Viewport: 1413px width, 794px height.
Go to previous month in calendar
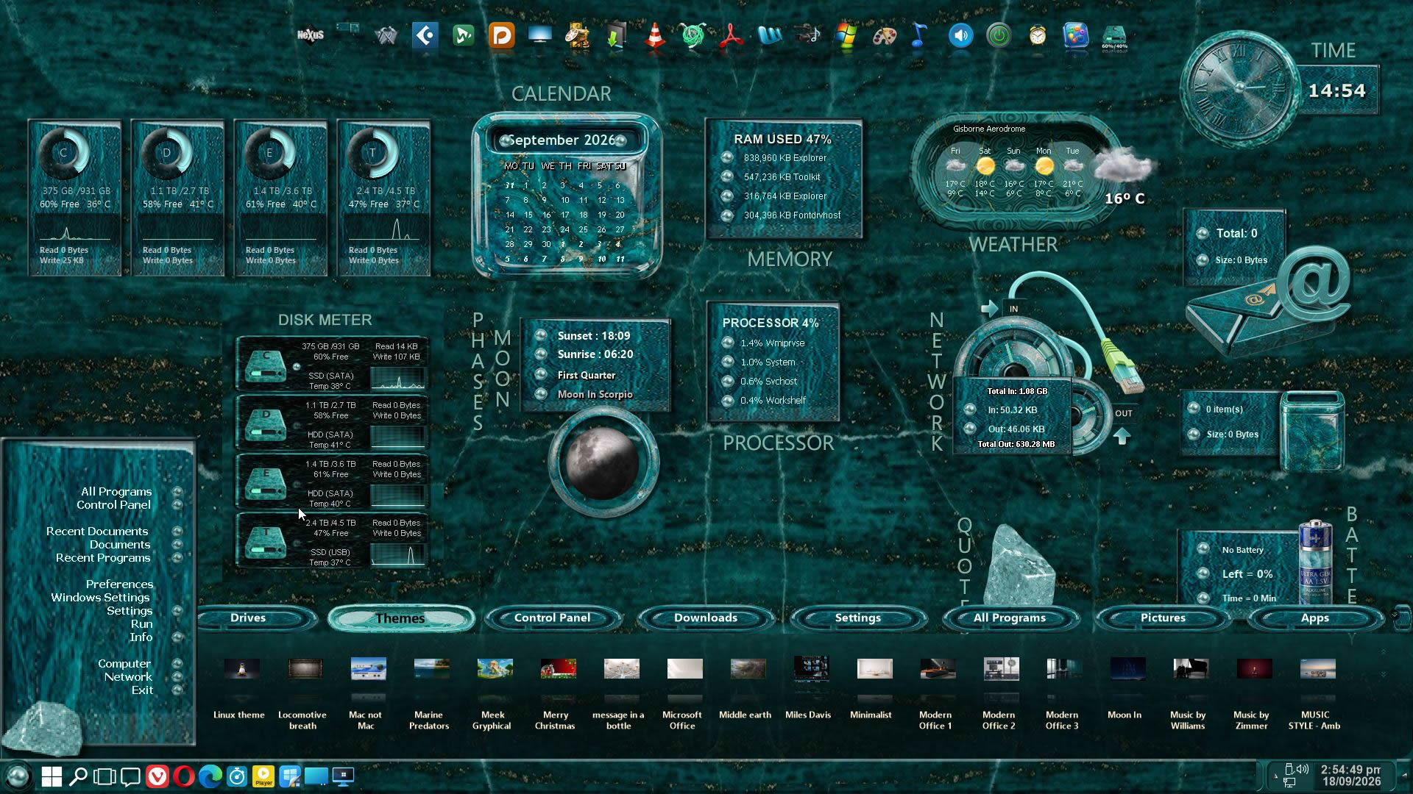tap(506, 140)
